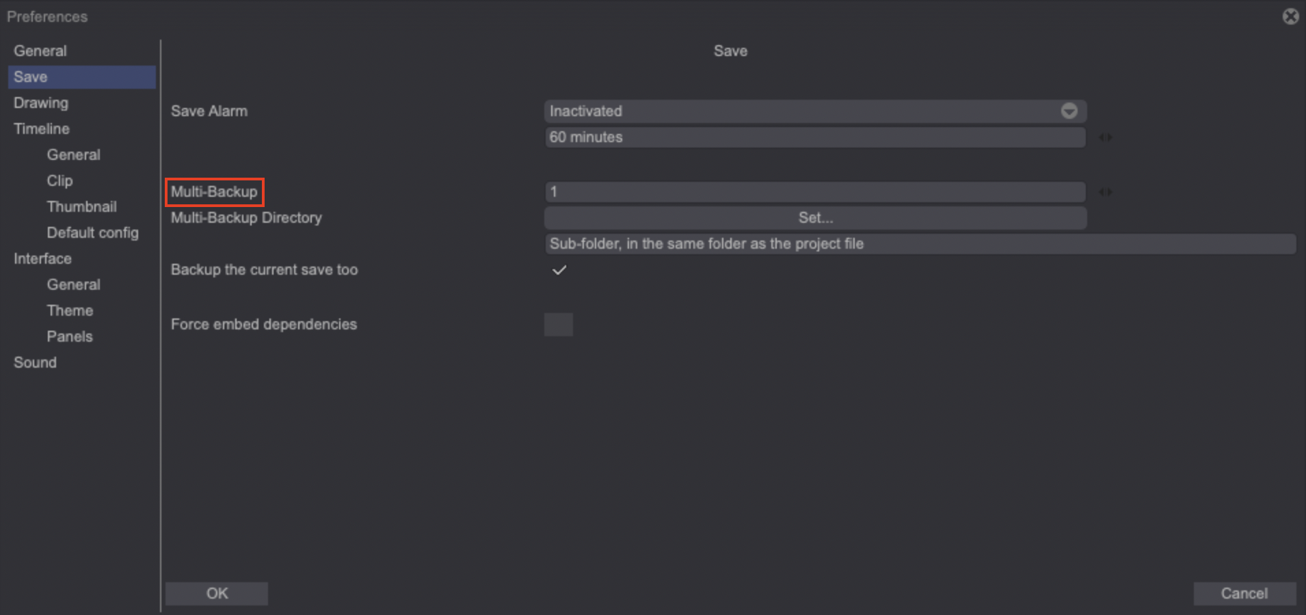
Task: Select Panels under Interface
Action: click(69, 336)
